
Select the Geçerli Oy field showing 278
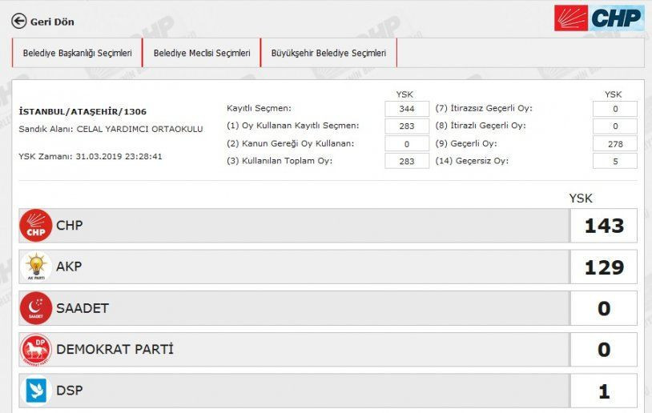coord(615,143)
